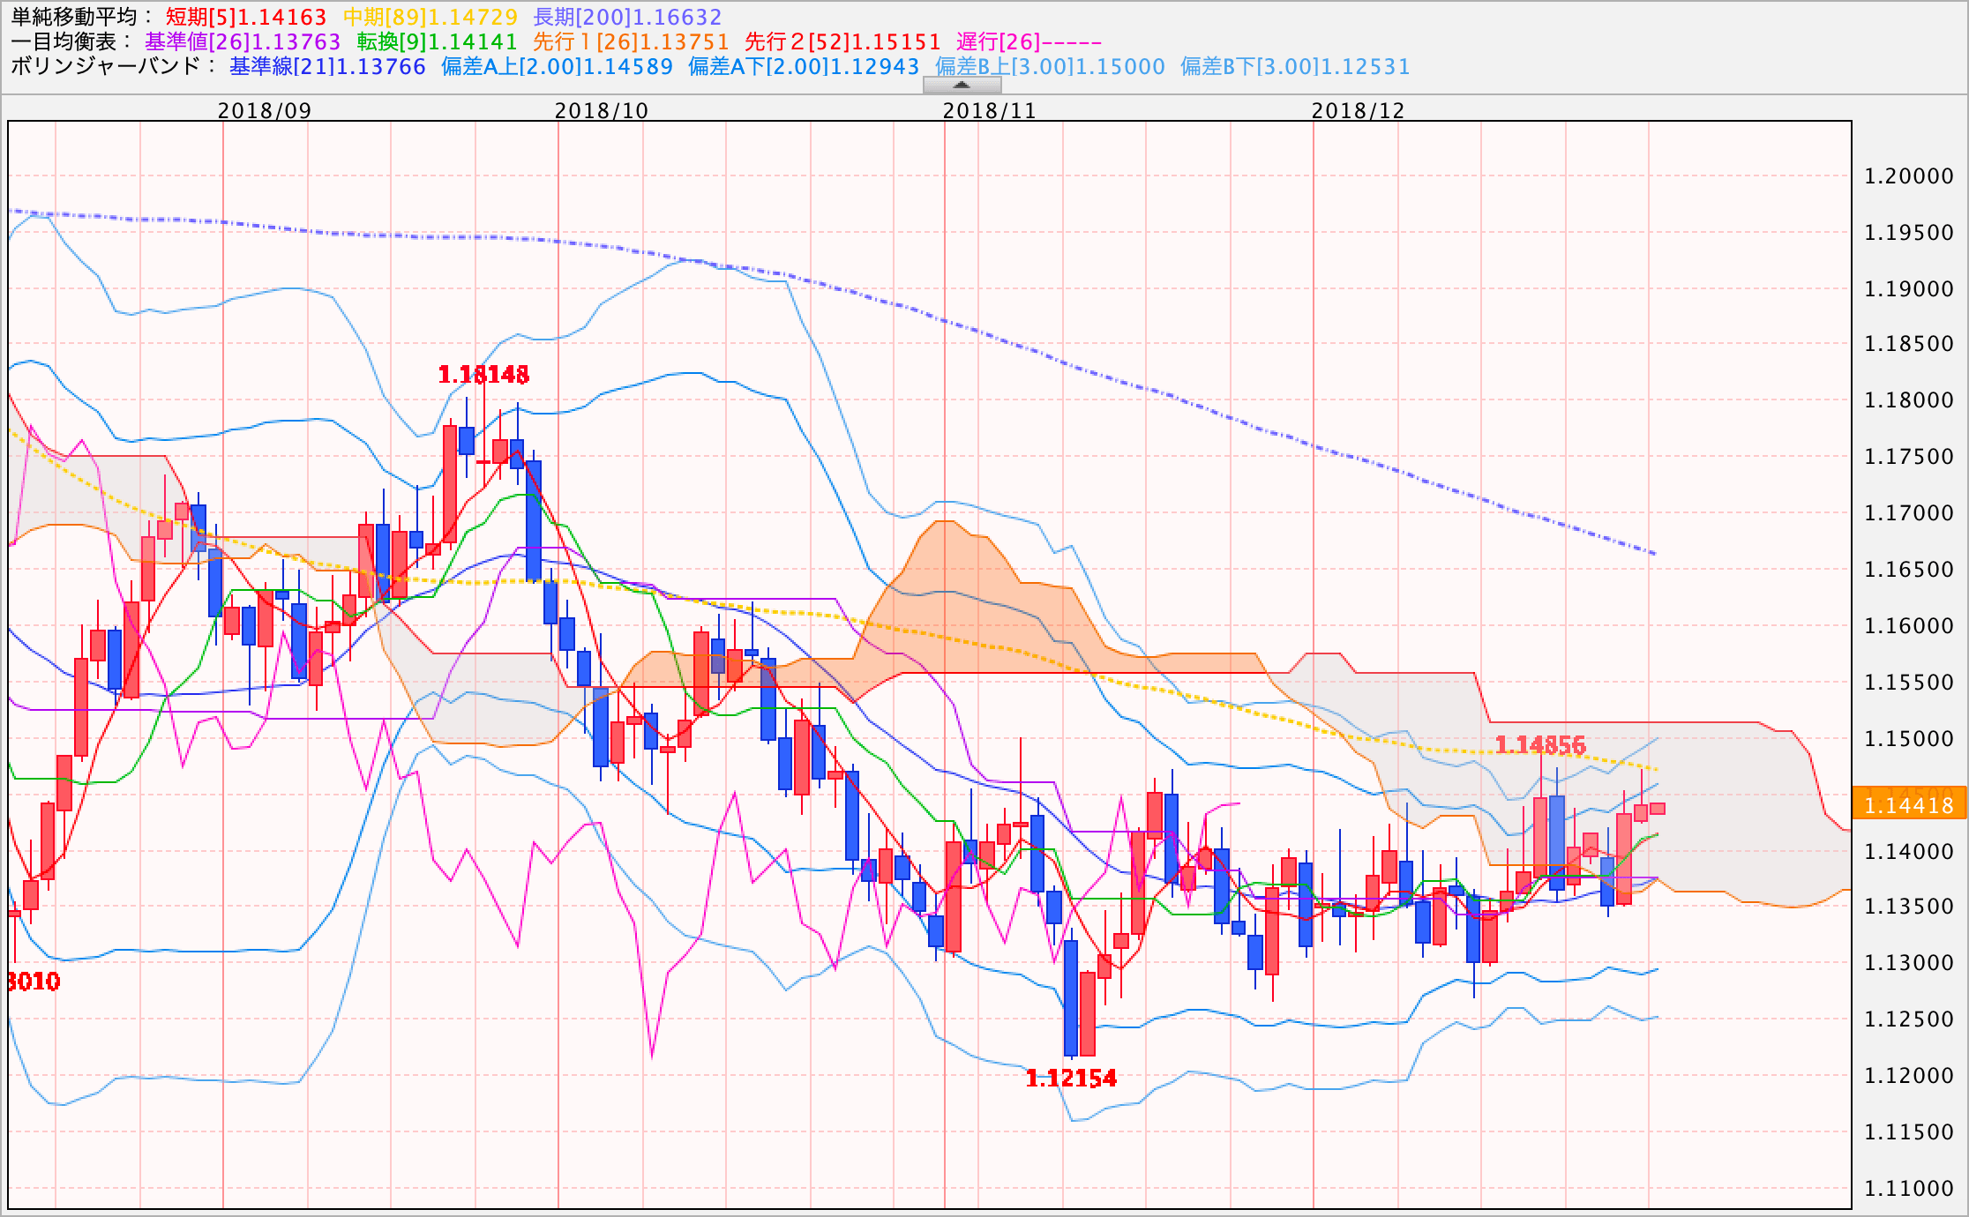Click the 1.20000 price axis label

click(x=1909, y=176)
